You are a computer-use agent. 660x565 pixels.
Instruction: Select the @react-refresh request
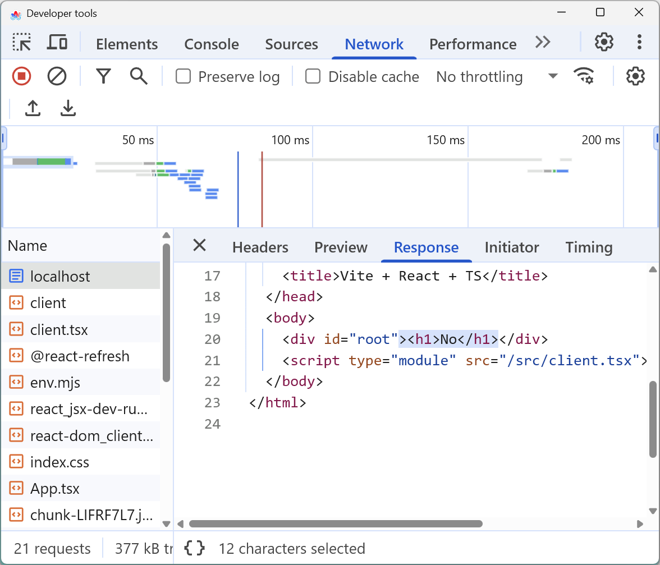pyautogui.click(x=81, y=356)
